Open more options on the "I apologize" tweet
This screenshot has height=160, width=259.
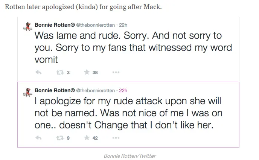click(x=116, y=138)
